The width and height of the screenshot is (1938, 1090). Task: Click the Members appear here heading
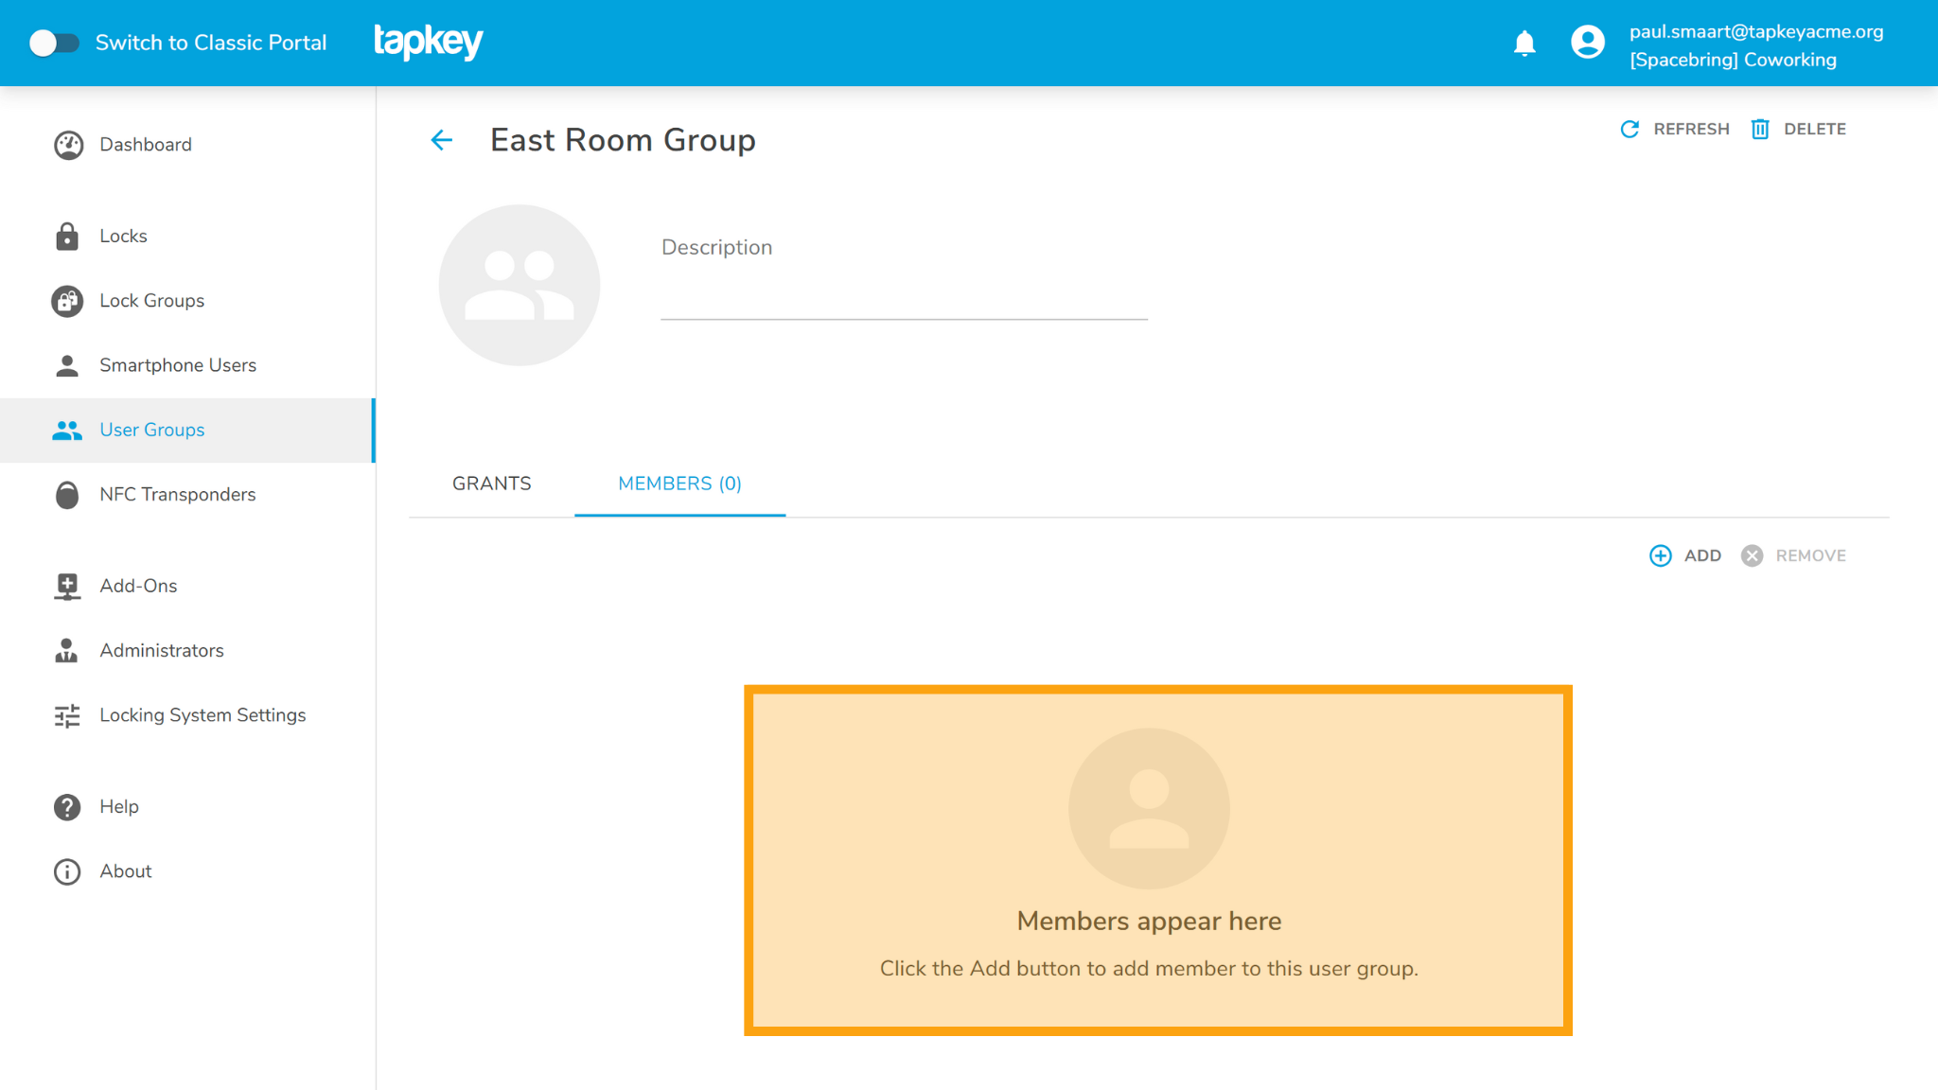pos(1149,921)
